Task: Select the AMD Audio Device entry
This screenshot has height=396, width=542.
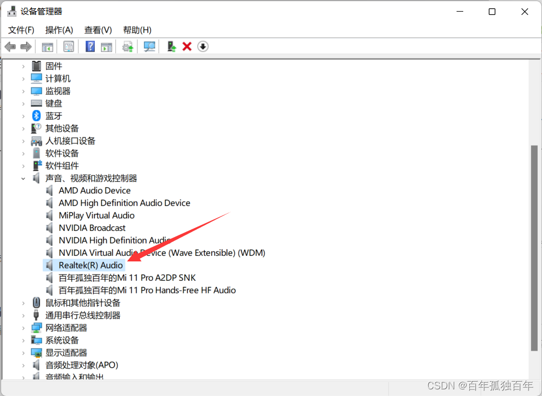Action: click(x=94, y=191)
